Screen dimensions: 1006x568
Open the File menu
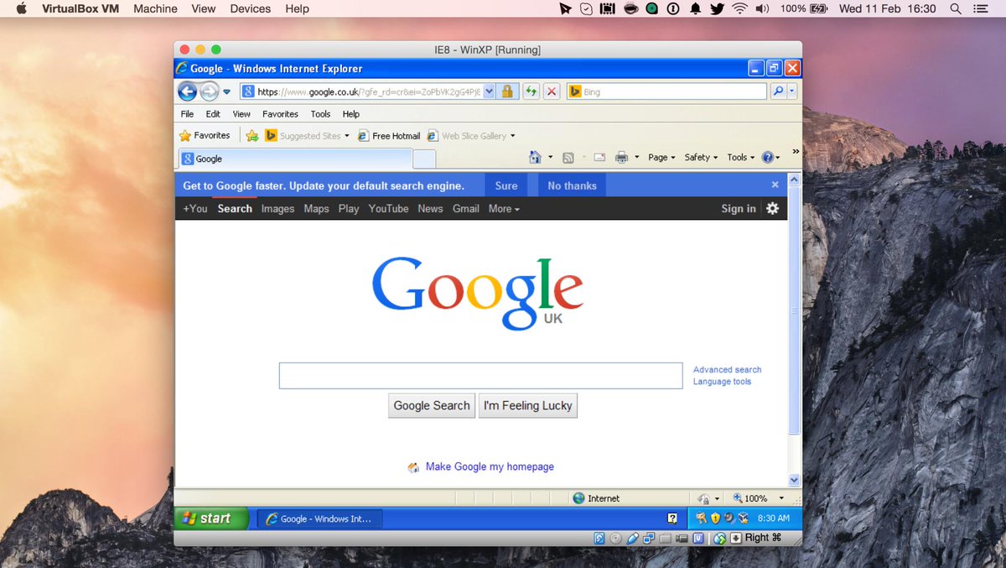point(187,114)
